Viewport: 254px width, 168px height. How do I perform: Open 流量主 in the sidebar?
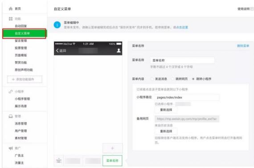[19, 163]
